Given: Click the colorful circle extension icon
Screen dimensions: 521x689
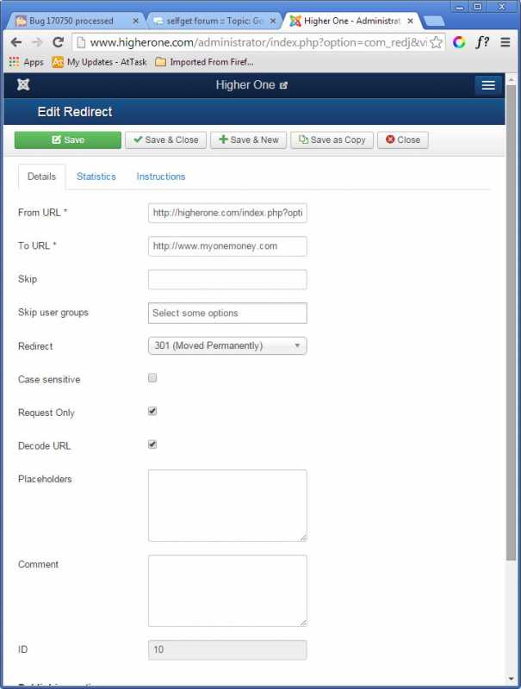Looking at the screenshot, I should click(459, 42).
